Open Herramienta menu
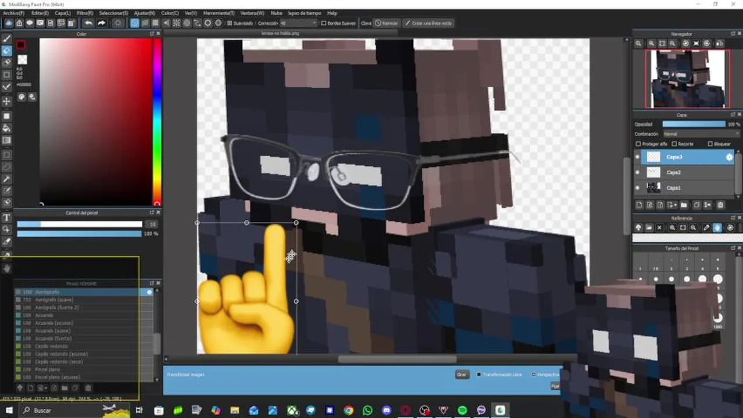This screenshot has height=418, width=743. (219, 13)
